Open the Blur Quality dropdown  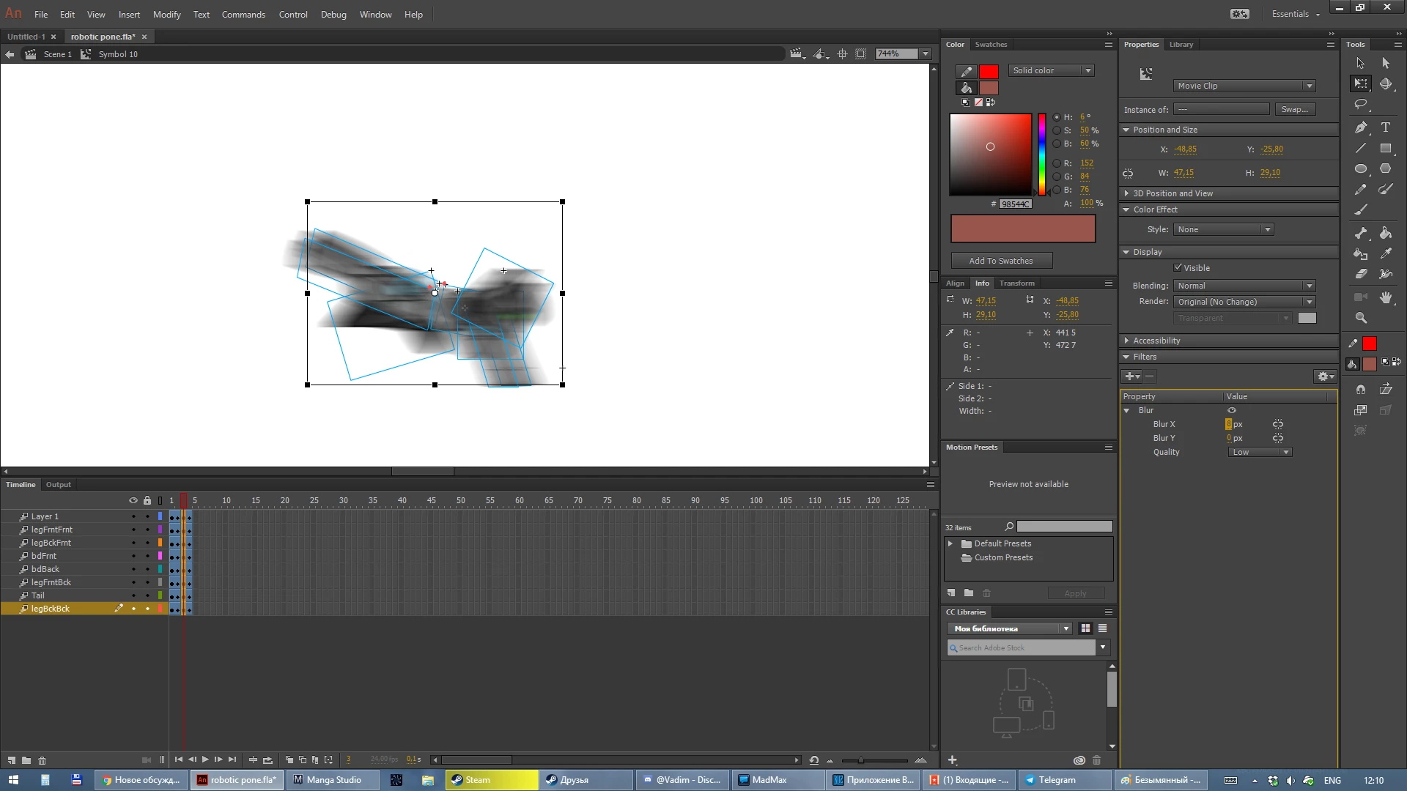[x=1259, y=453]
